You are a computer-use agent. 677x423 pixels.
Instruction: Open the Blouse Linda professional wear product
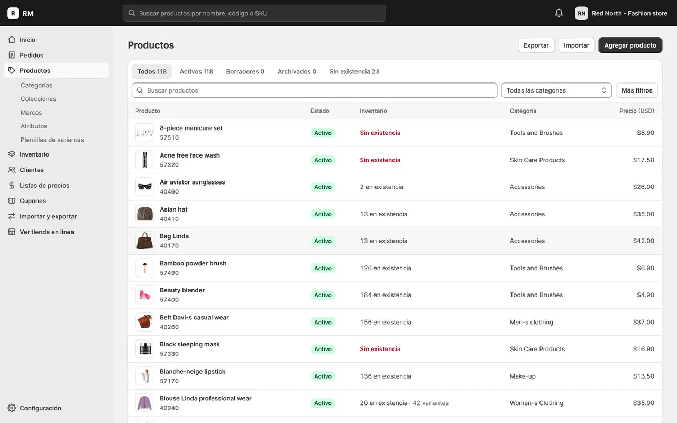(206, 399)
